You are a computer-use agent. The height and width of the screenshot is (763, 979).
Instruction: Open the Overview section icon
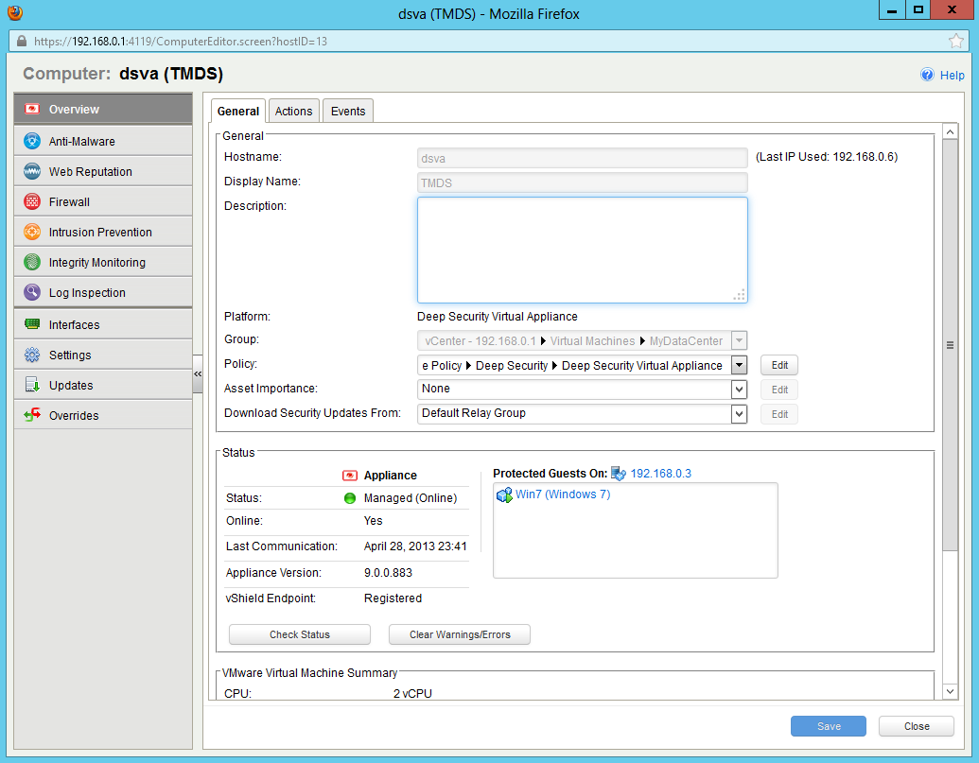(x=32, y=109)
